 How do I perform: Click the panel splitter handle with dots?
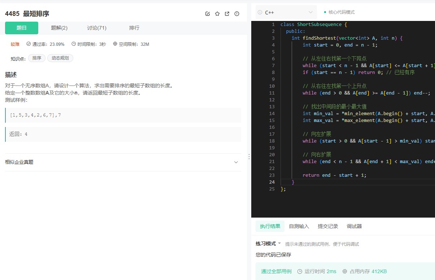[249, 157]
